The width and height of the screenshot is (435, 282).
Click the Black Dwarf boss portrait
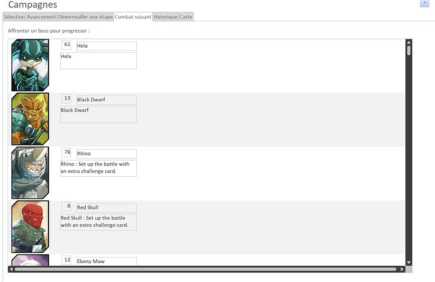(30, 119)
